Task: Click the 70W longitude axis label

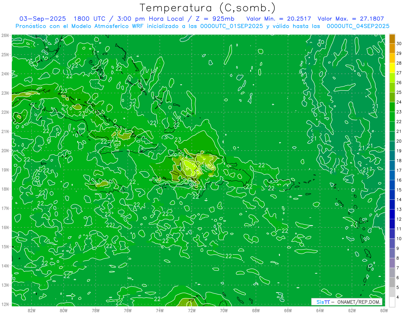Action: point(224,310)
